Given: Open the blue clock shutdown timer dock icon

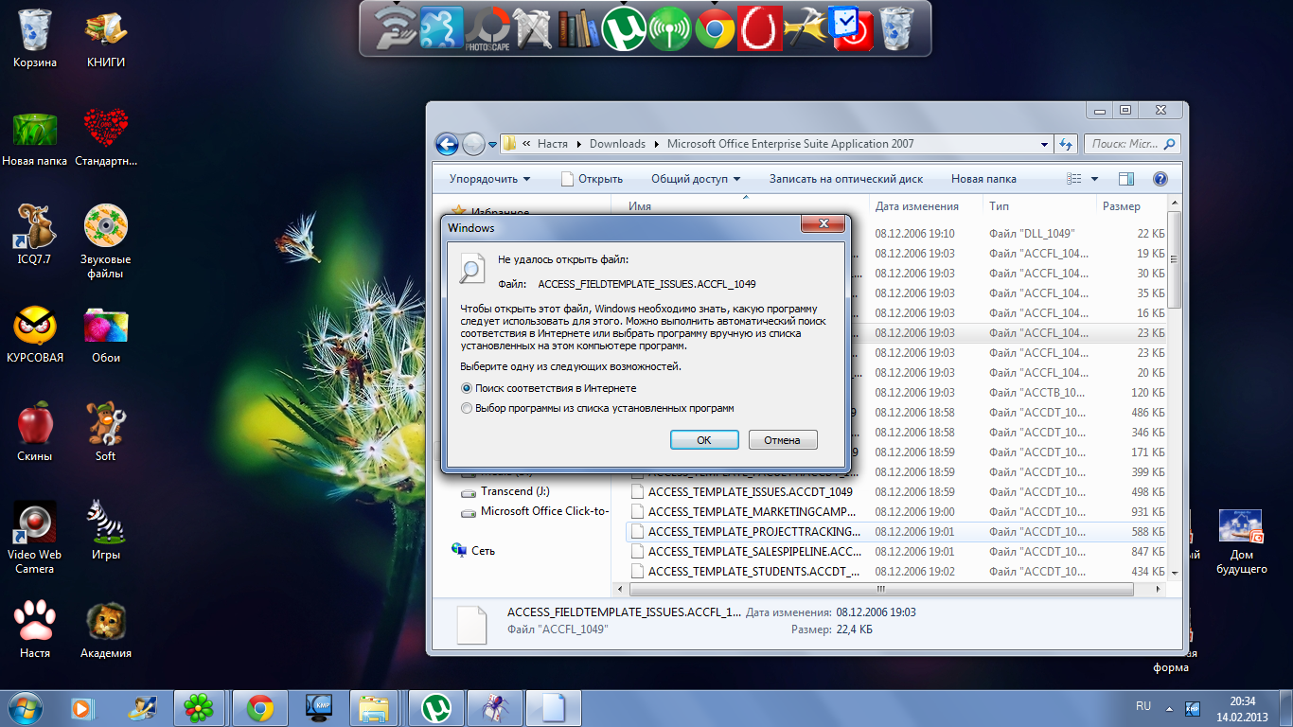Looking at the screenshot, I should click(x=851, y=27).
